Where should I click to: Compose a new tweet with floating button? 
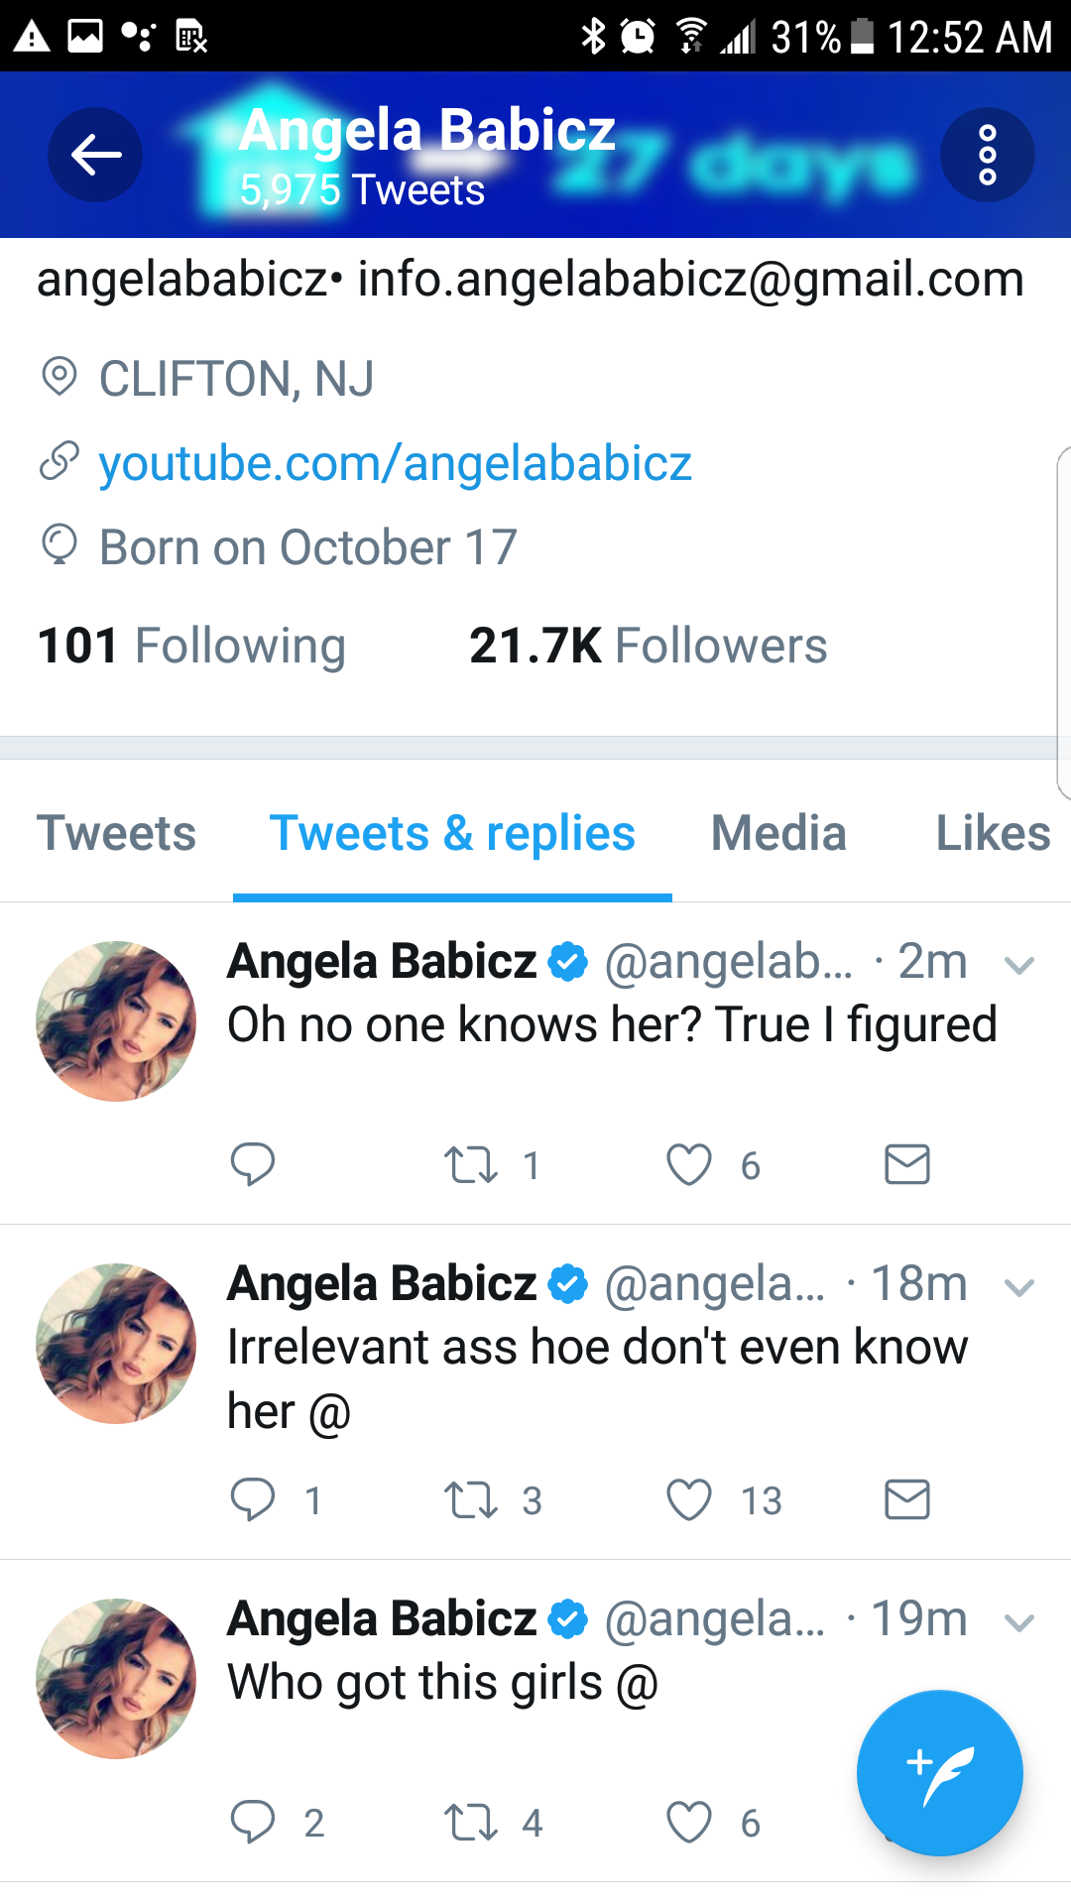click(939, 1772)
